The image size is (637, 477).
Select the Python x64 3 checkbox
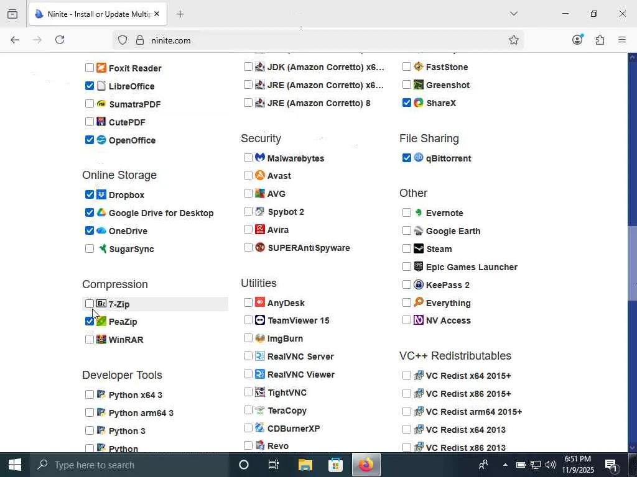click(90, 394)
